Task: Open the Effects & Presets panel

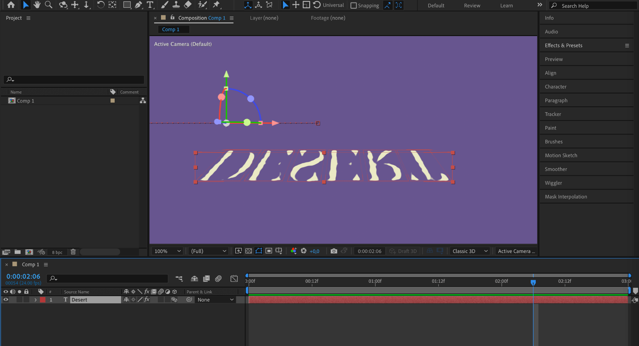Action: click(563, 45)
